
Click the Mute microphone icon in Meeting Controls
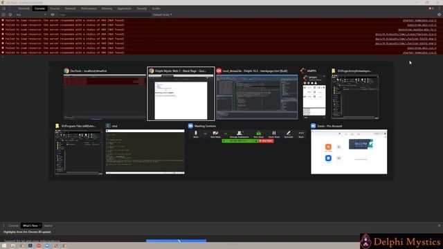196,133
